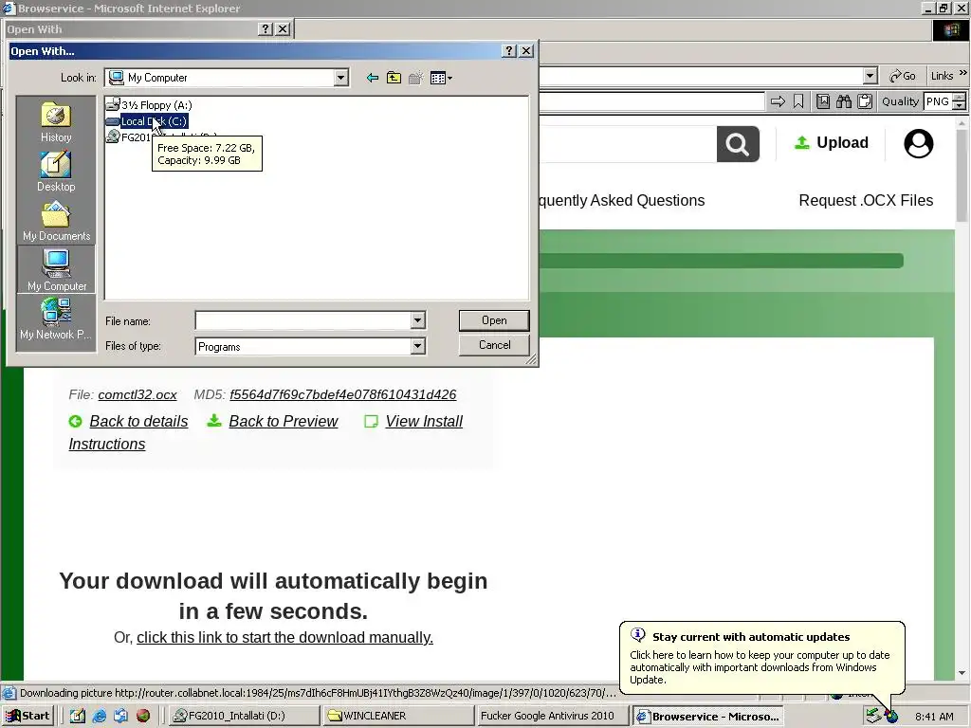Launch Internet Explorer from quick launch
This screenshot has width=971, height=728.
click(x=99, y=716)
